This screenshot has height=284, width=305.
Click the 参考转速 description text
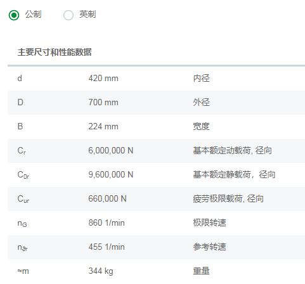coord(209,247)
